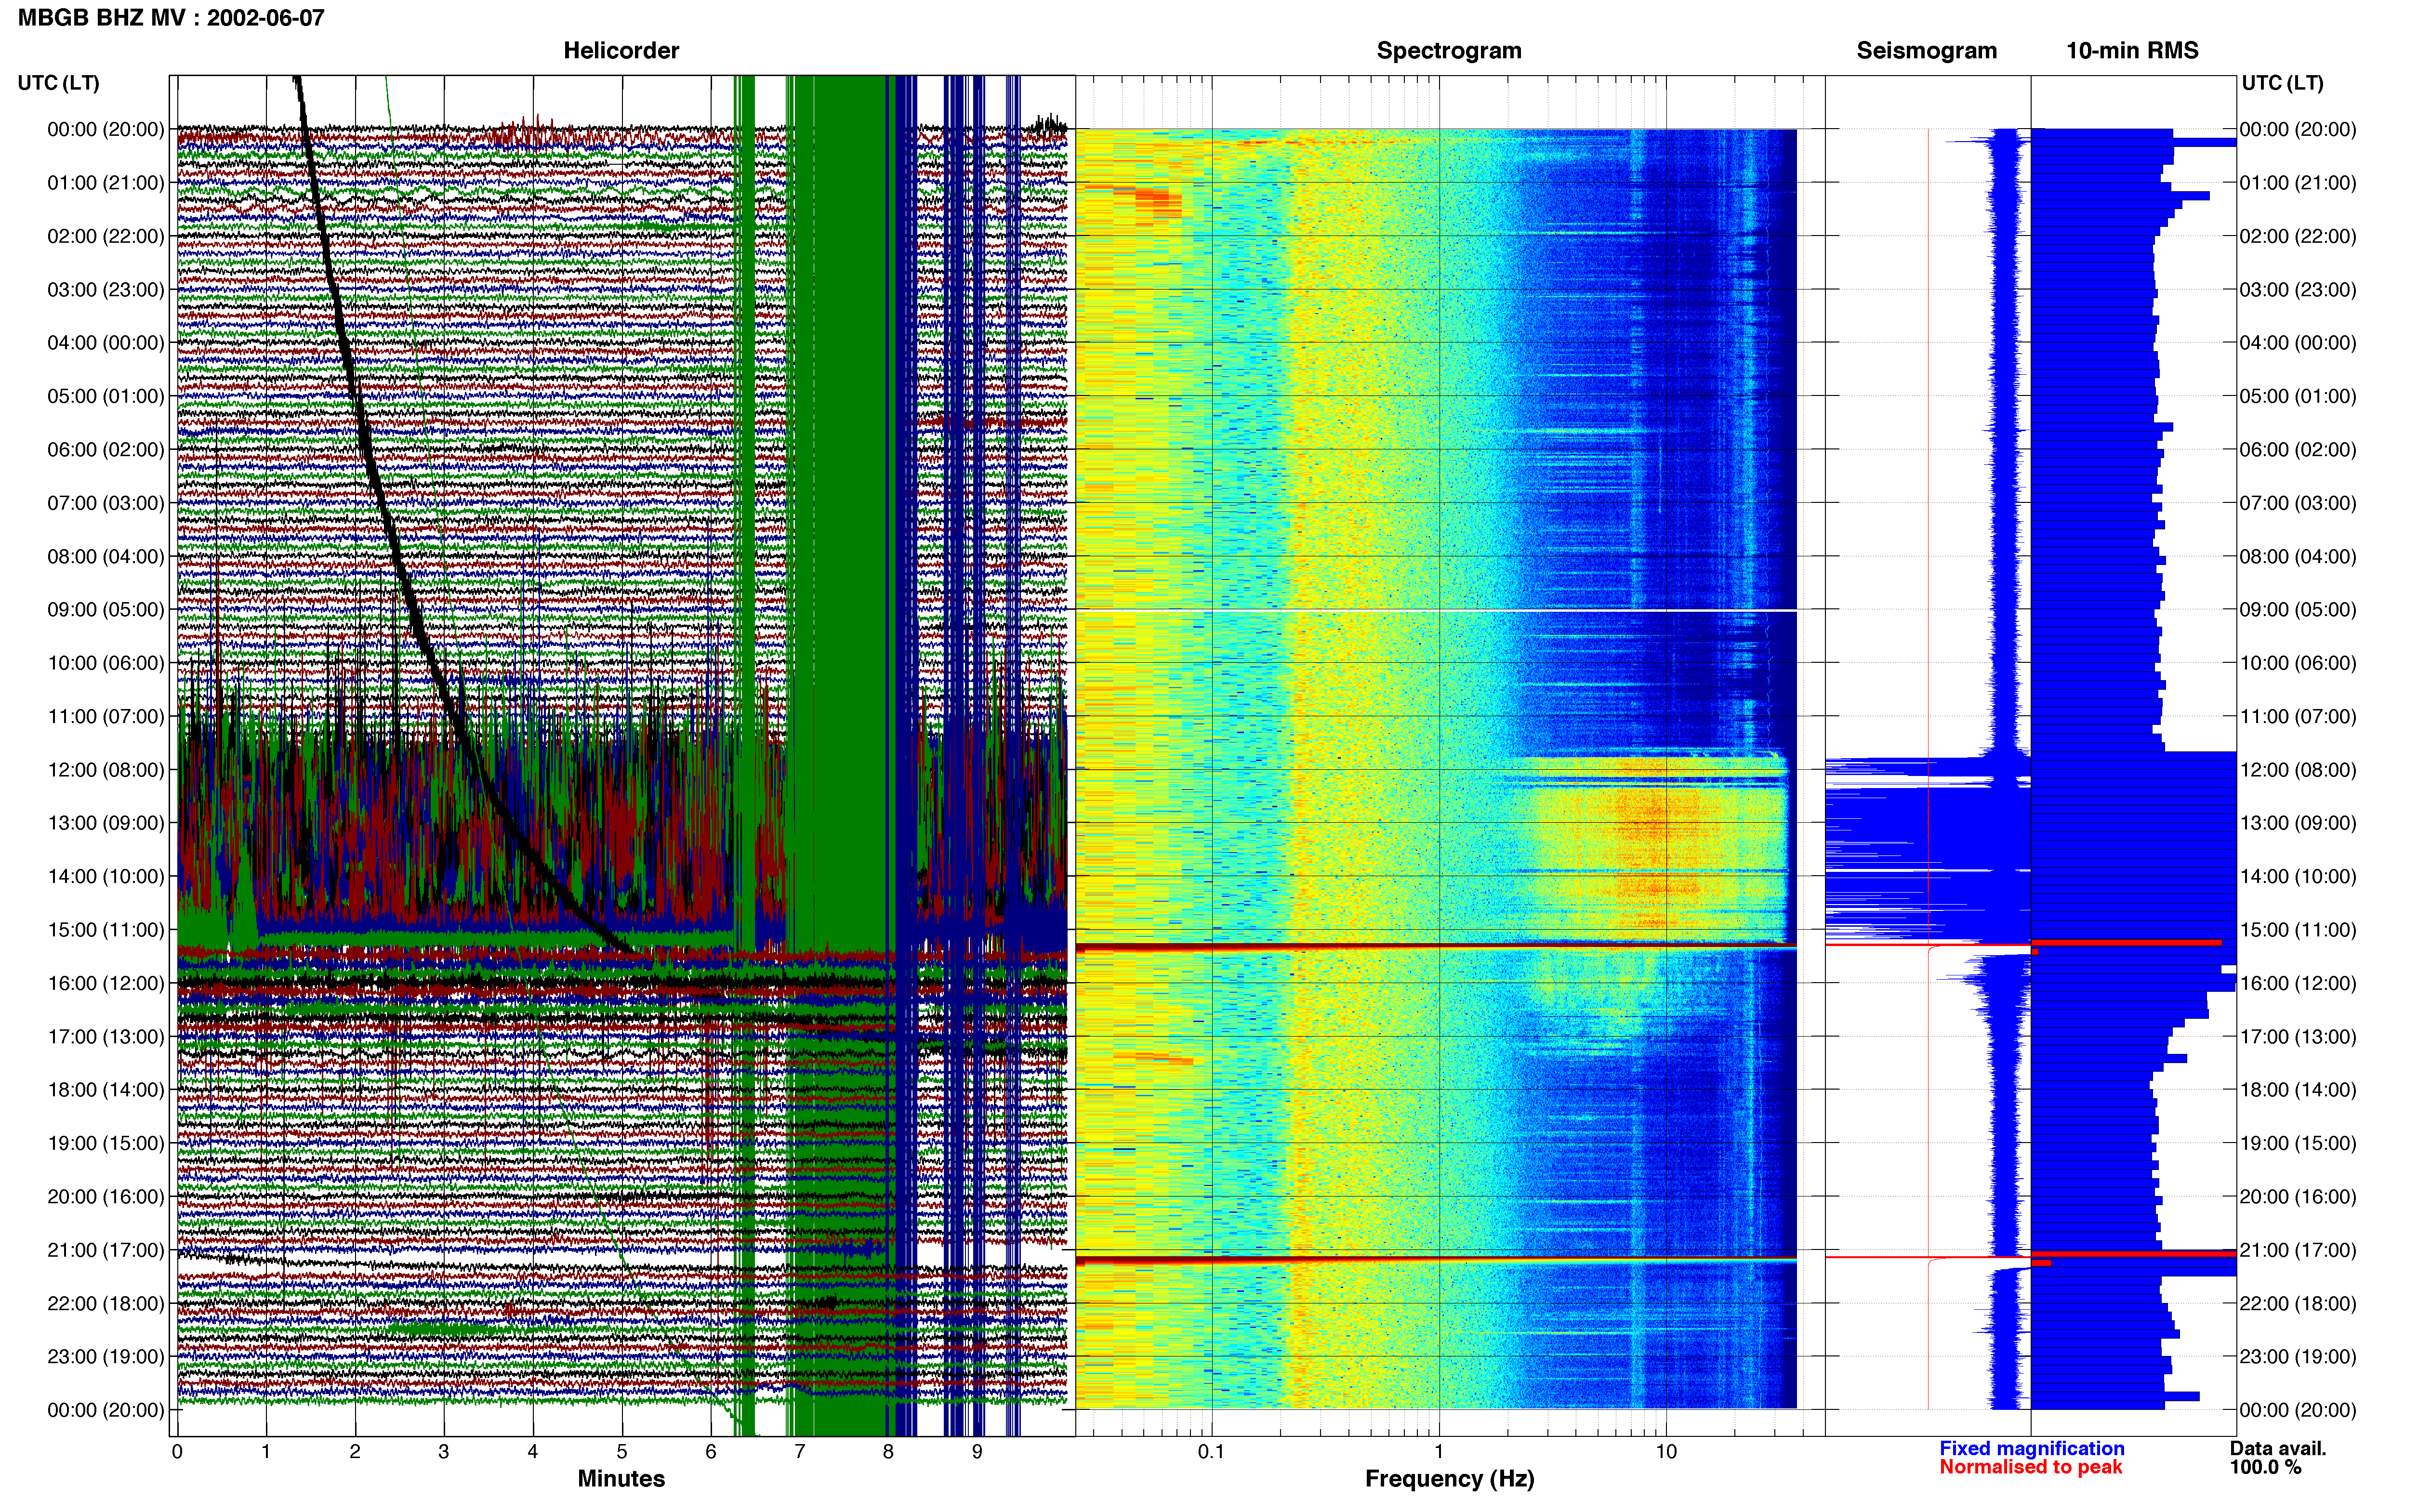Click the 'Minutes' x-axis label
Viewport: 2418px width, 1512px height.
click(621, 1478)
